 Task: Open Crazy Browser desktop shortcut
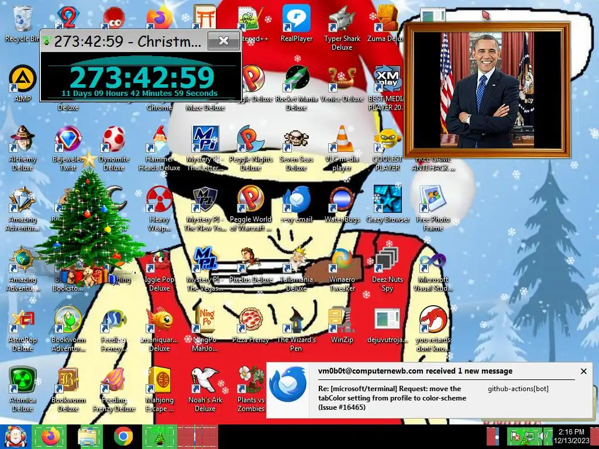coord(387,205)
